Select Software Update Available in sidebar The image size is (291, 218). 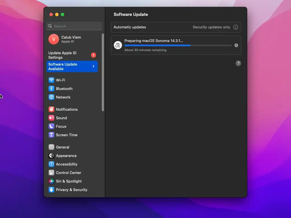[72, 66]
